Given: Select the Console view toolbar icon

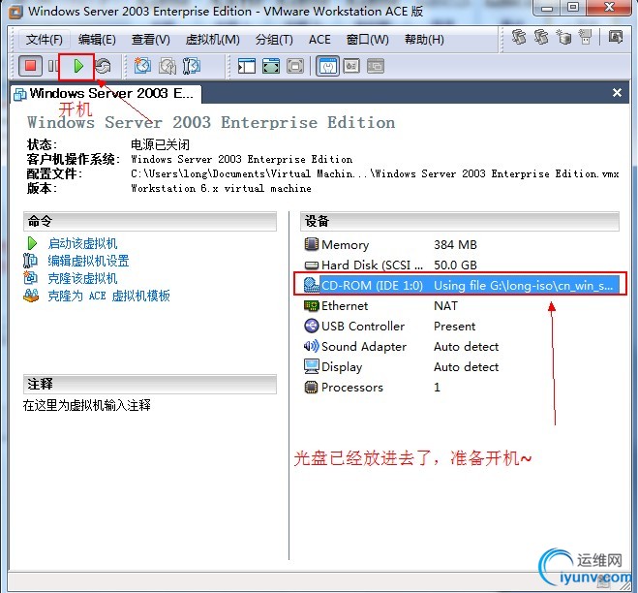Looking at the screenshot, I should [x=376, y=66].
